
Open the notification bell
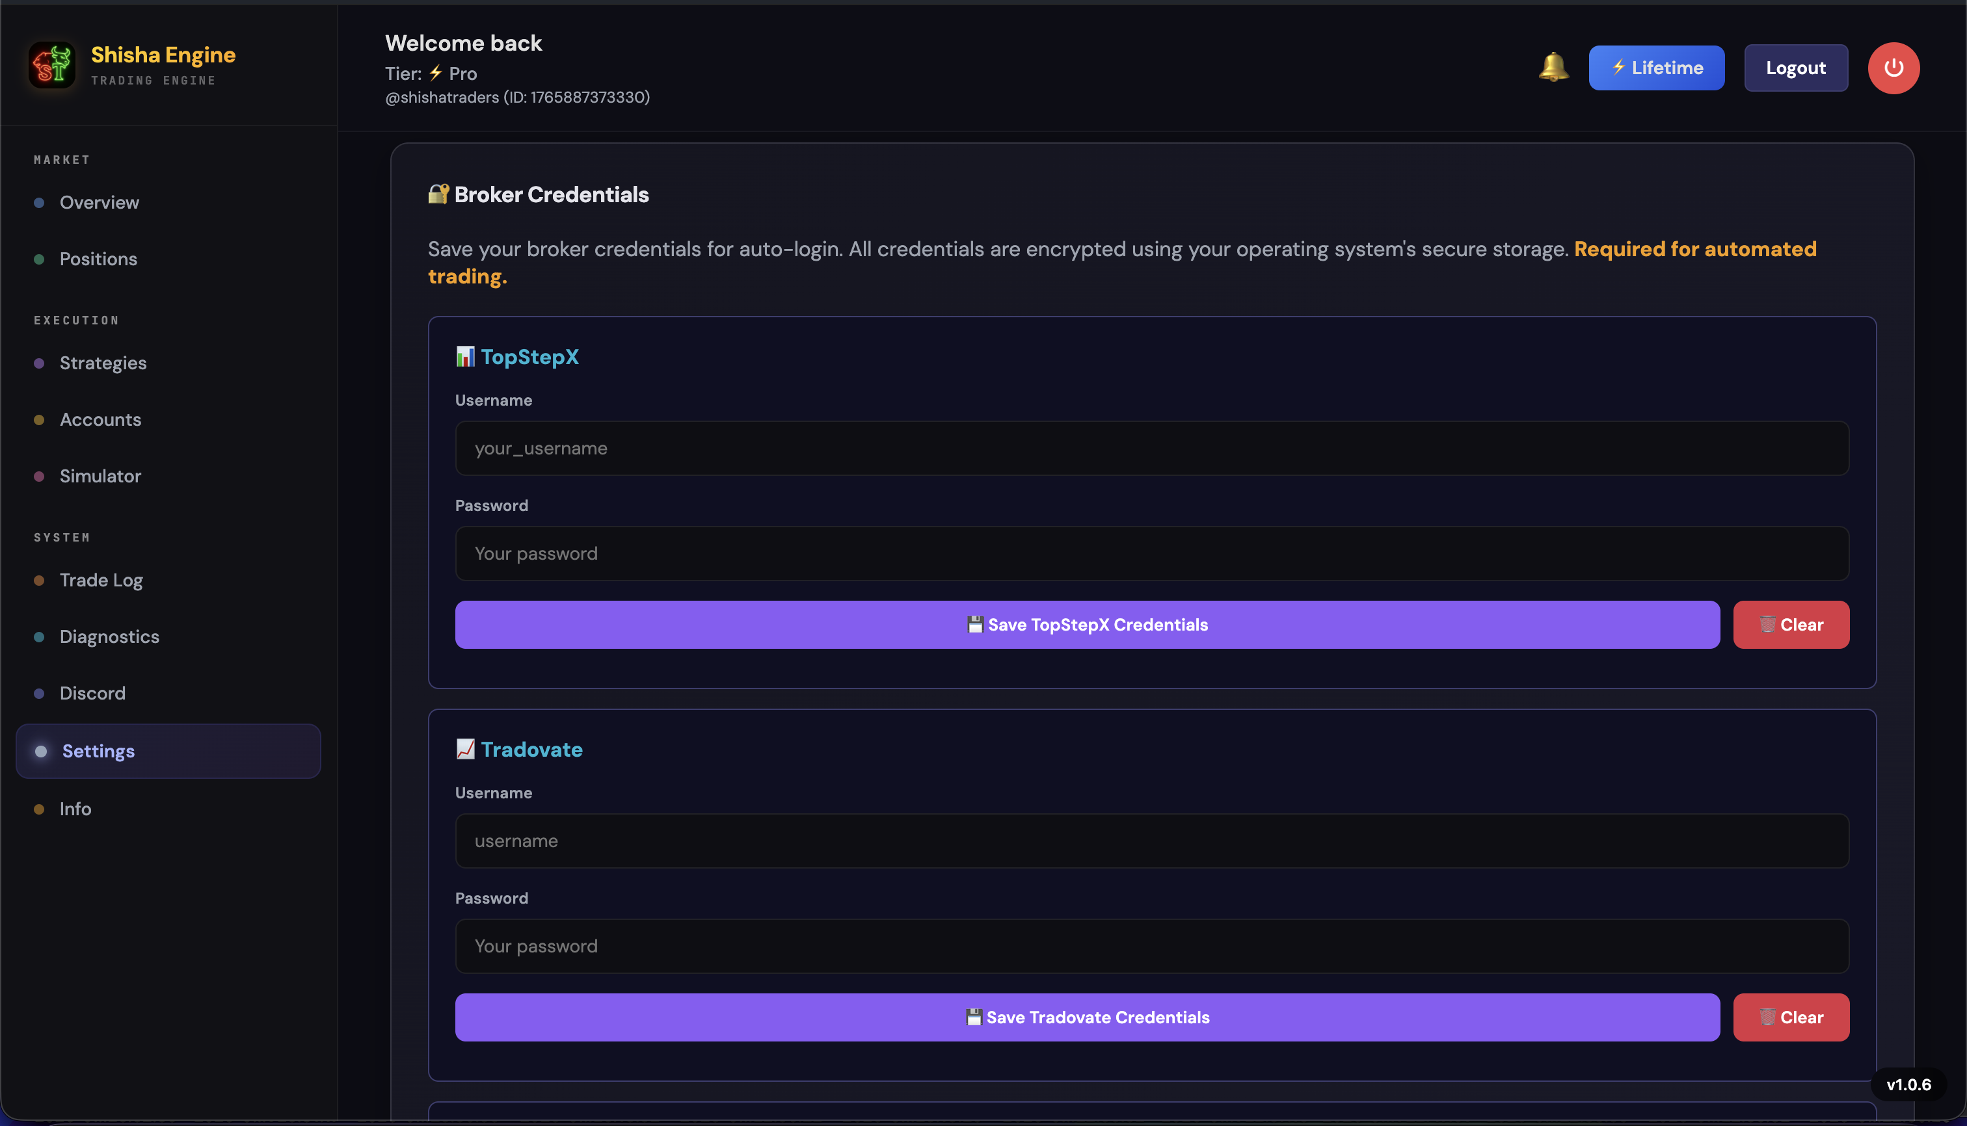click(1554, 67)
